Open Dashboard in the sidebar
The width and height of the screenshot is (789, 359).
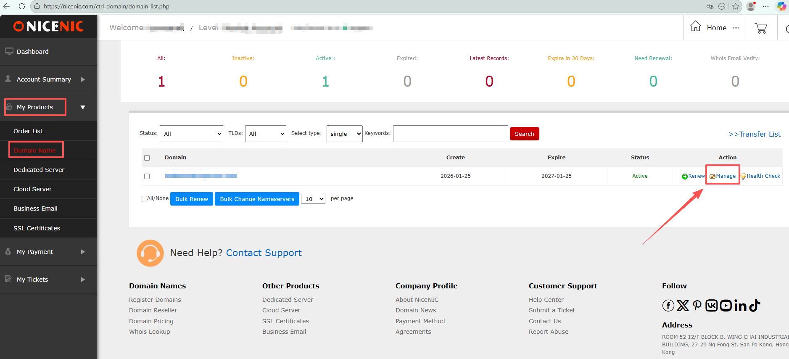click(x=33, y=52)
